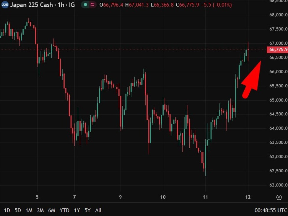Click the 1h interval label in title
This screenshot has height=216, width=288.
[x=61, y=5]
